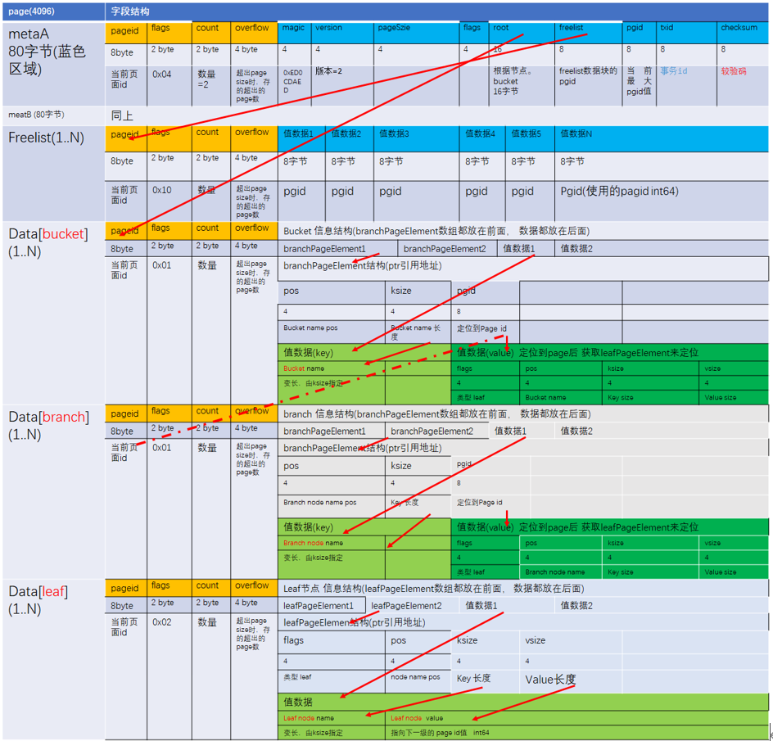Click the 'Bucket name 长度' cell
The height and width of the screenshot is (741, 773).
(418, 332)
